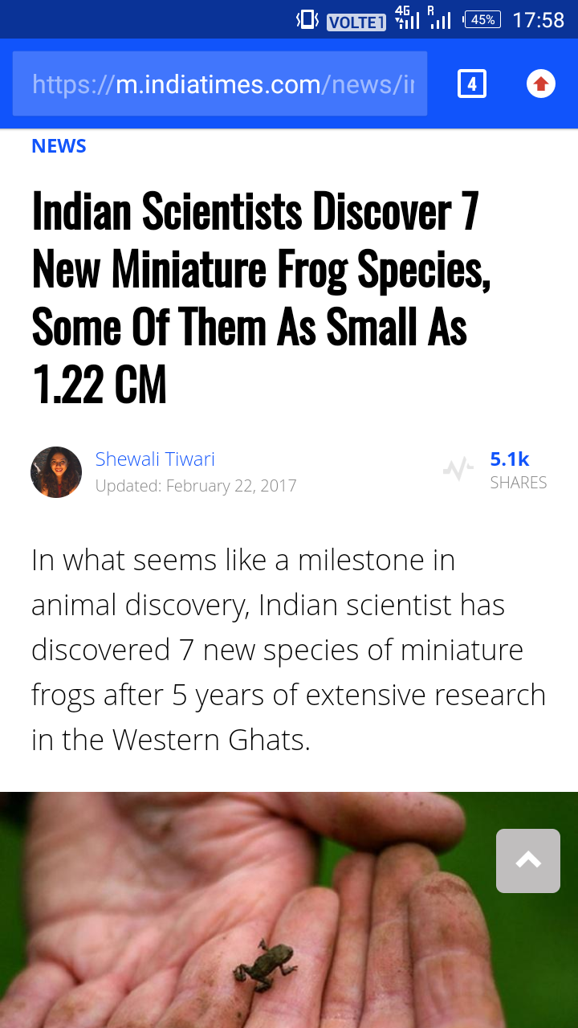Tap the red upward arrow browser icon
The image size is (578, 1028).
point(541,84)
